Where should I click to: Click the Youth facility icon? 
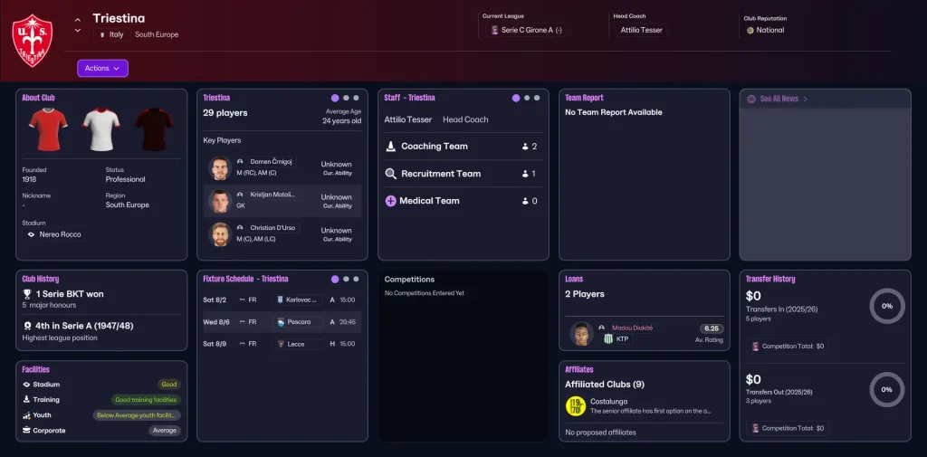[x=26, y=415]
